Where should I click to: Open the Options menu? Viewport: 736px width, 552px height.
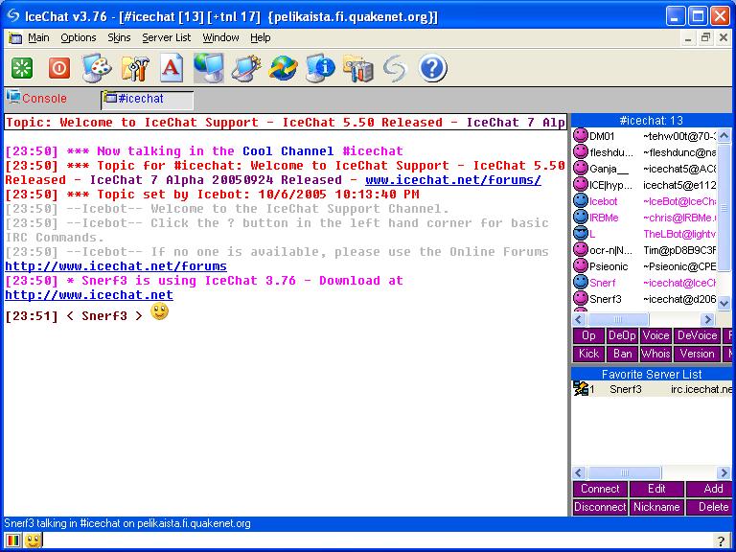click(x=79, y=37)
